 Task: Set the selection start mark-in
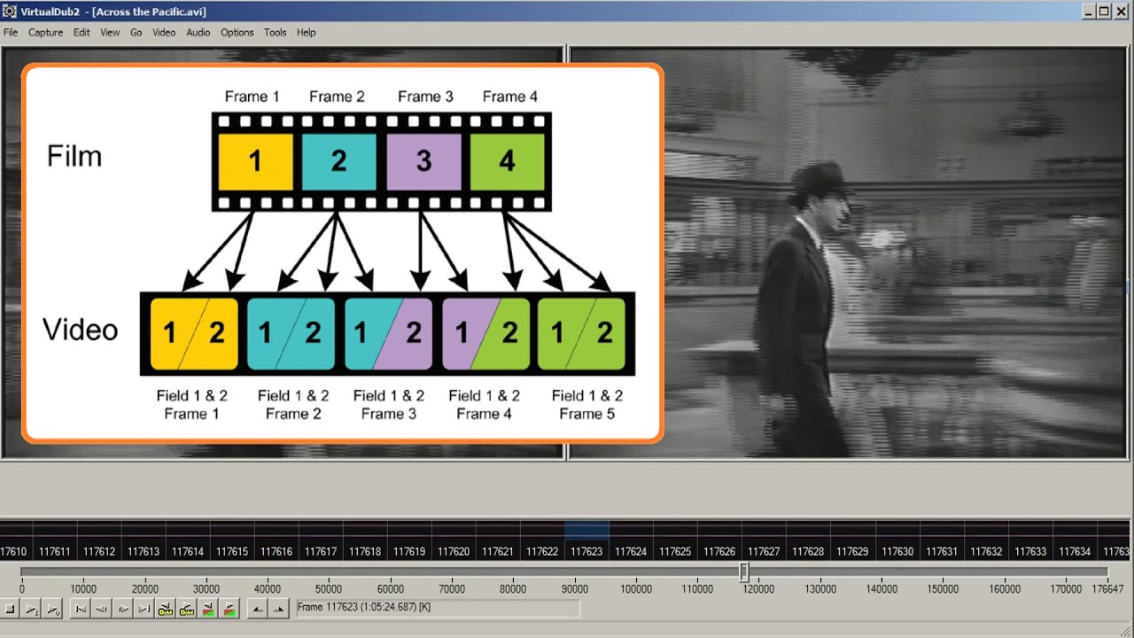[258, 609]
